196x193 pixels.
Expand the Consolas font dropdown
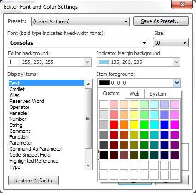pyautogui.click(x=78, y=43)
